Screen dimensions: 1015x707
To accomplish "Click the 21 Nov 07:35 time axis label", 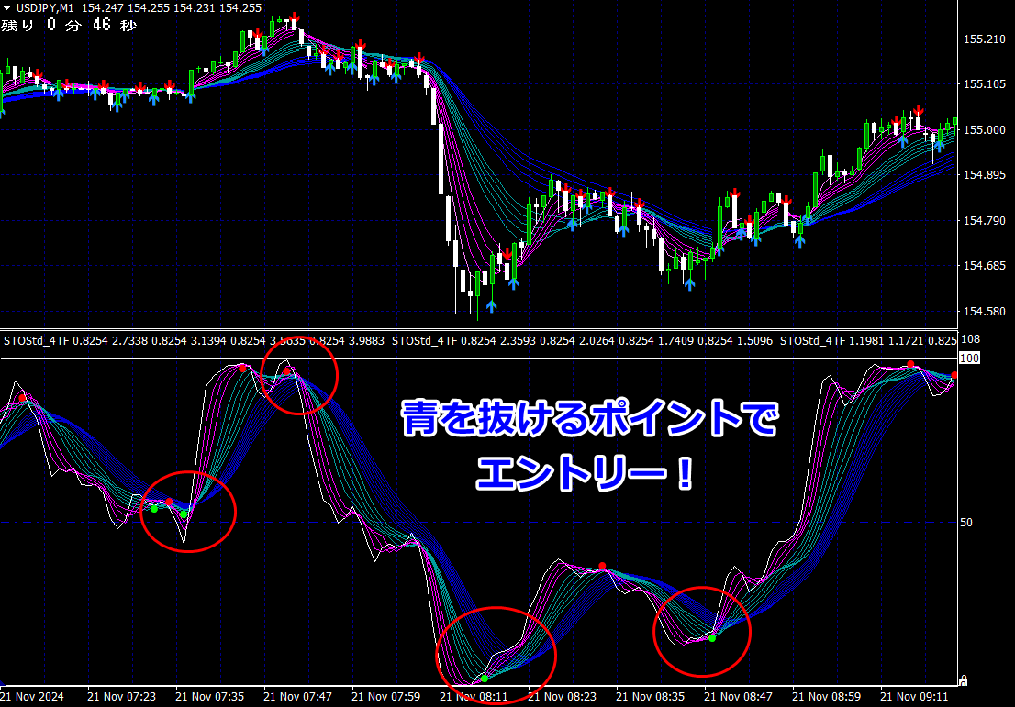I will click(210, 697).
